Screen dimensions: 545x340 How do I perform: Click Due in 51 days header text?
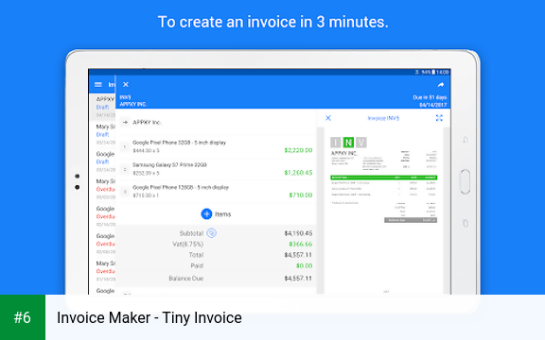point(430,97)
